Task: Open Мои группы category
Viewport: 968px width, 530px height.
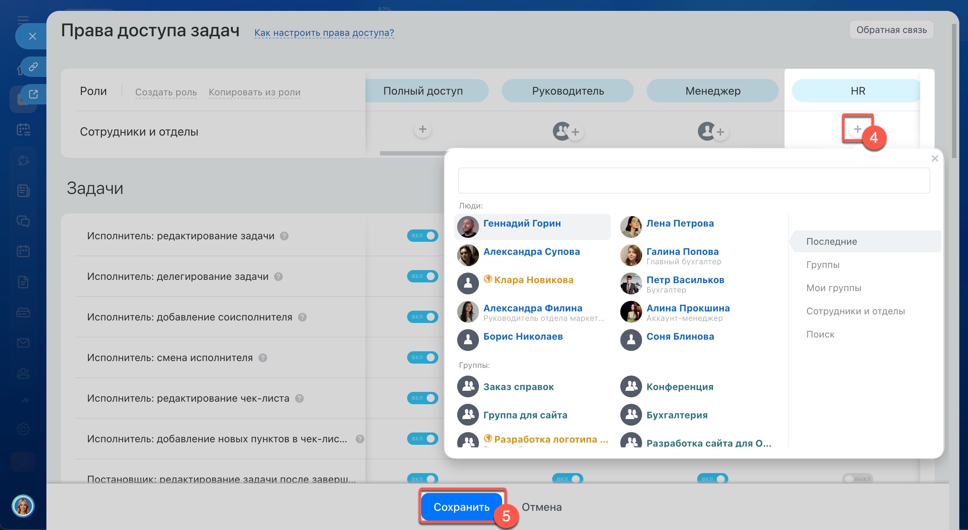Action: [x=833, y=288]
